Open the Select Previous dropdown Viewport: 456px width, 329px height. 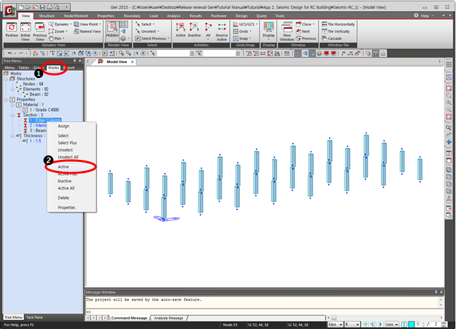coord(152,38)
